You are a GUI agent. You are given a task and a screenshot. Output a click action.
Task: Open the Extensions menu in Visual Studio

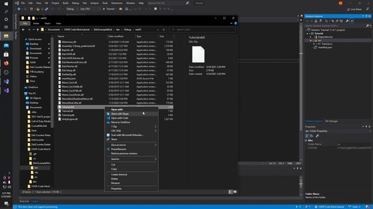pyautogui.click(x=117, y=3)
